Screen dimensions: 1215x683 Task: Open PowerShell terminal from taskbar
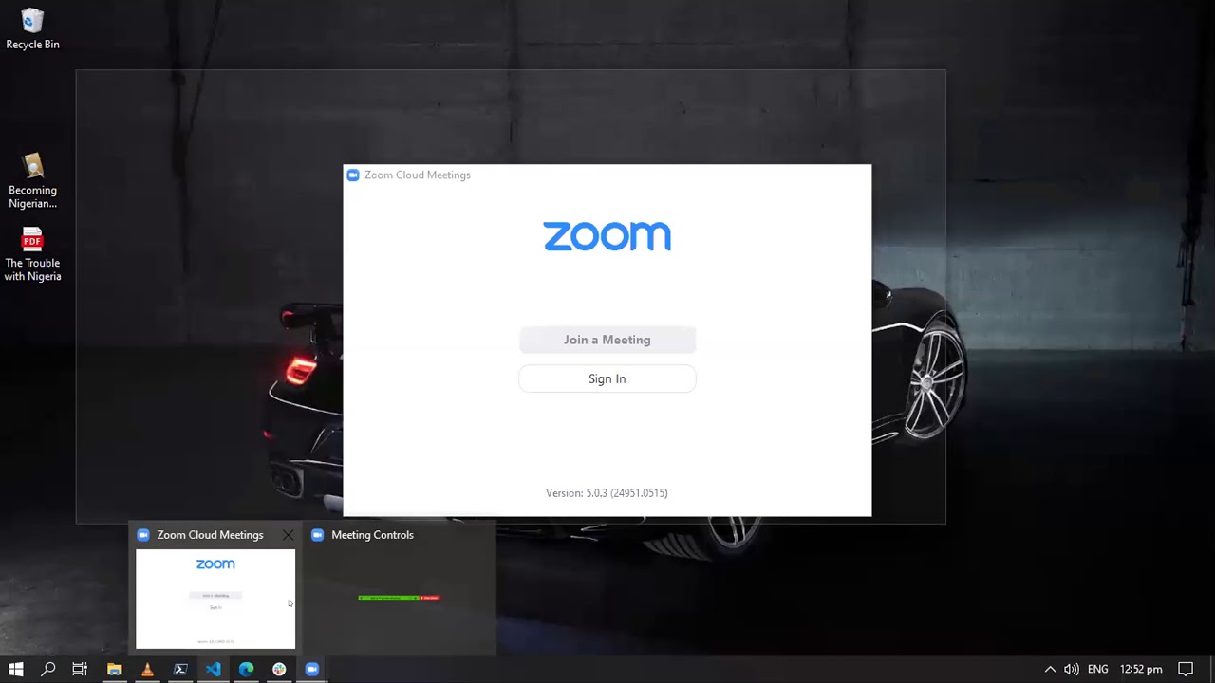[180, 669]
